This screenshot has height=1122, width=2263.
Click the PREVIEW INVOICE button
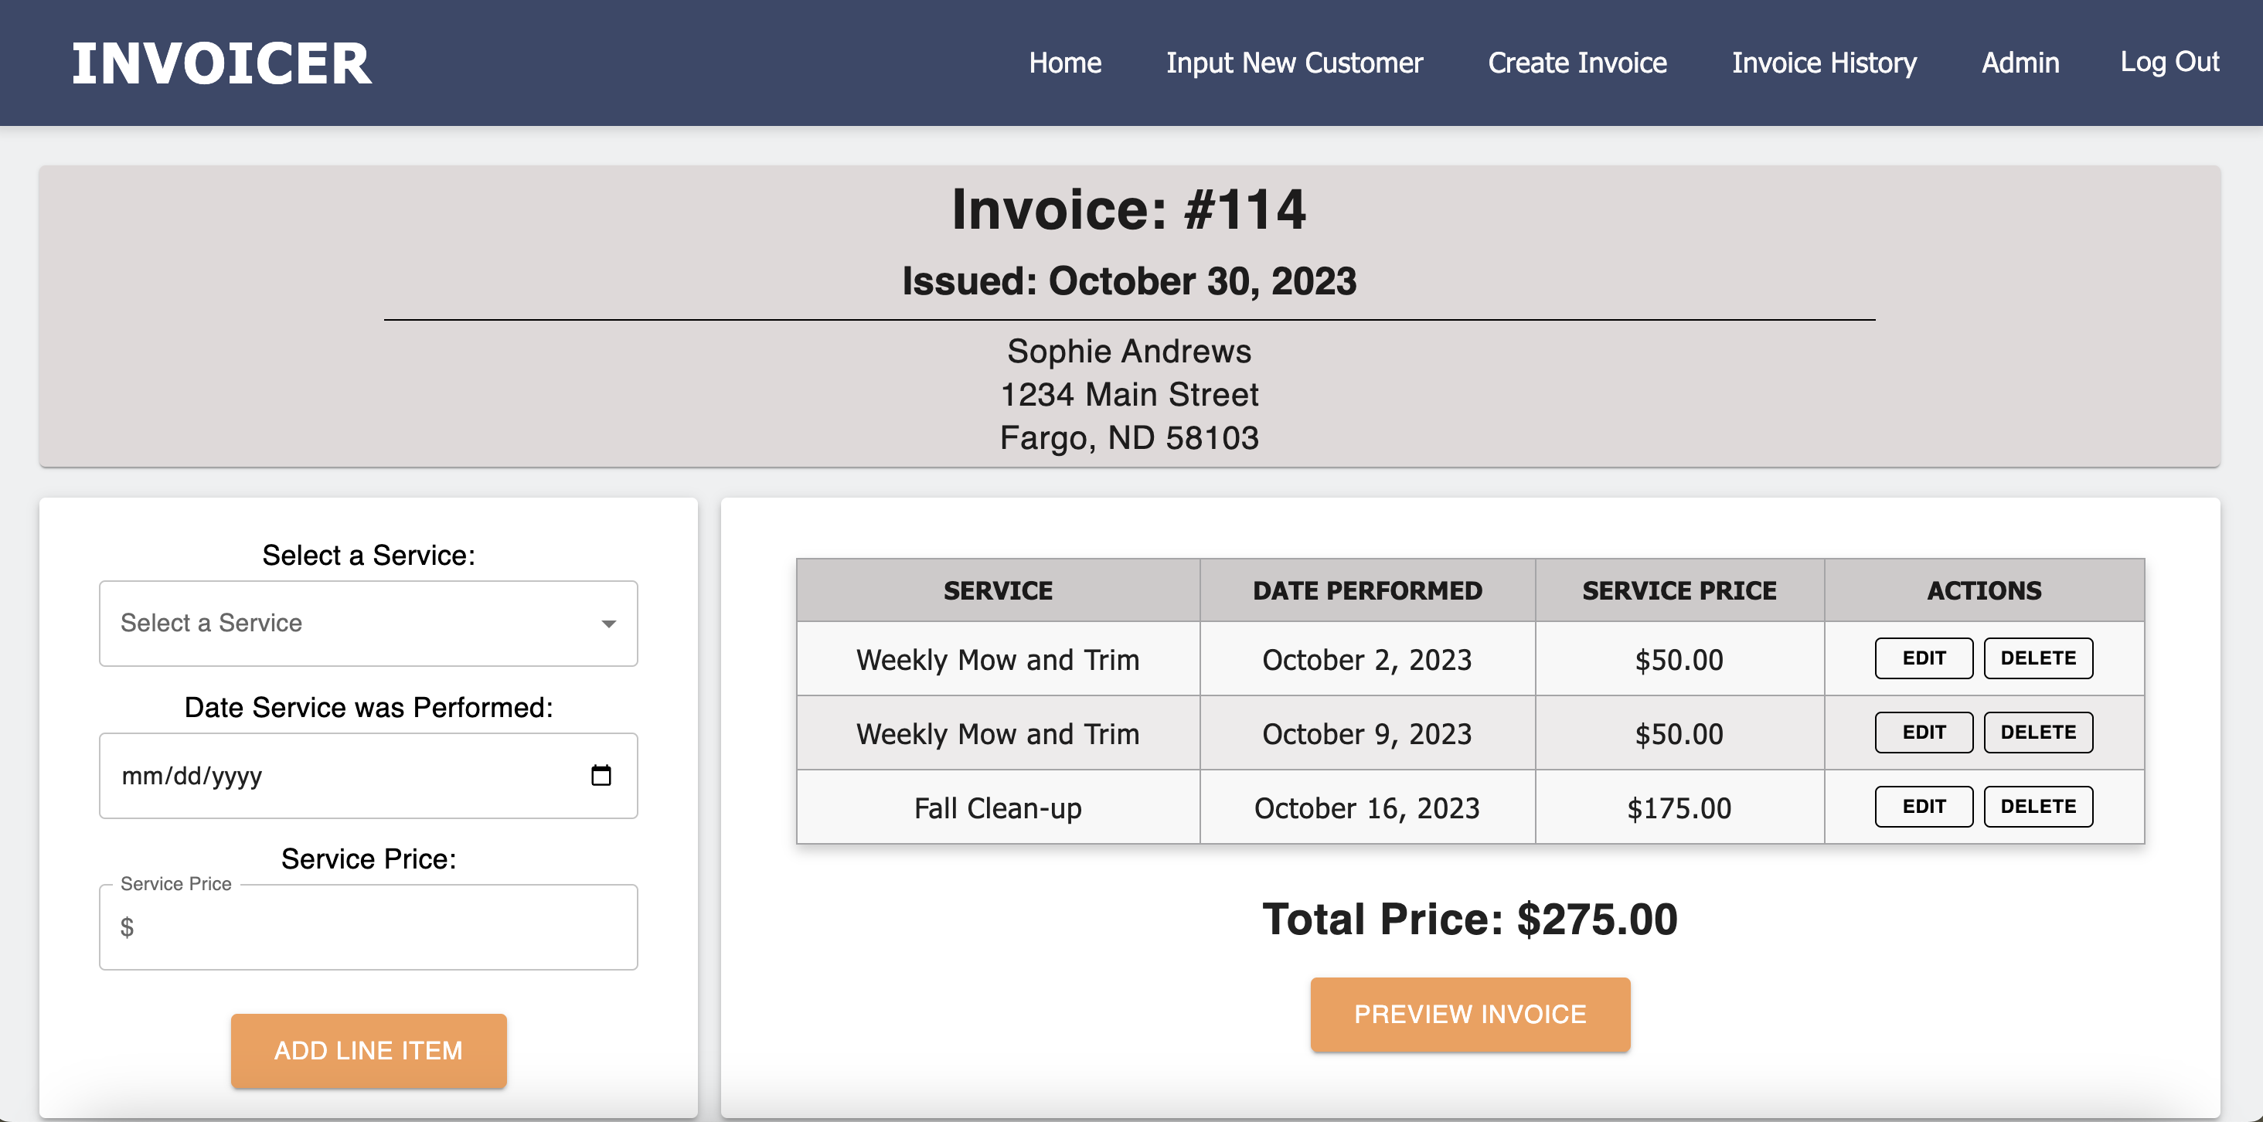click(1470, 1014)
